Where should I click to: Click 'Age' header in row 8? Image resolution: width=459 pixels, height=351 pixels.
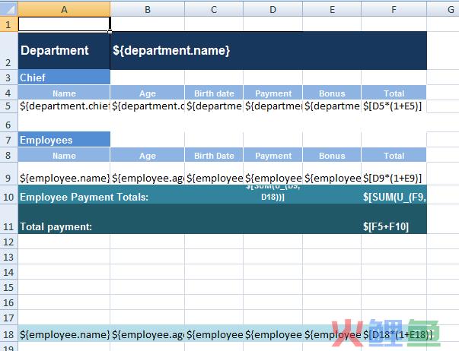[x=148, y=155]
